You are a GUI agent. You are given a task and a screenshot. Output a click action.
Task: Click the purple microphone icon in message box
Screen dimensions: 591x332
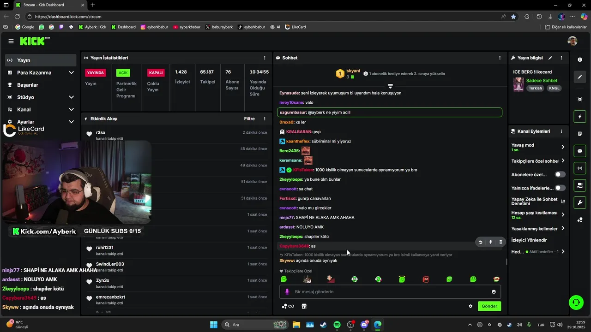[x=287, y=292]
